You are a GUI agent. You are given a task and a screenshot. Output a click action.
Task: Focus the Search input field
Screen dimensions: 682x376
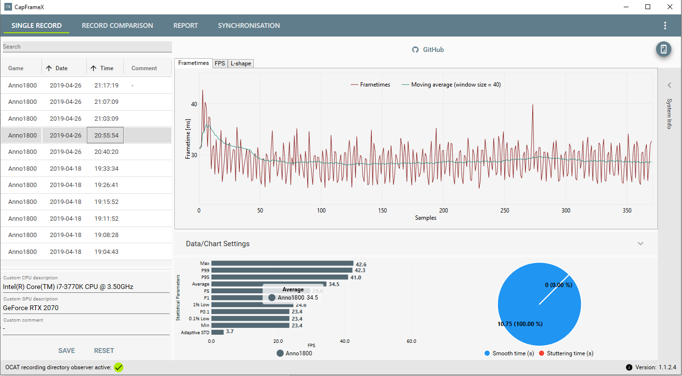(87, 47)
